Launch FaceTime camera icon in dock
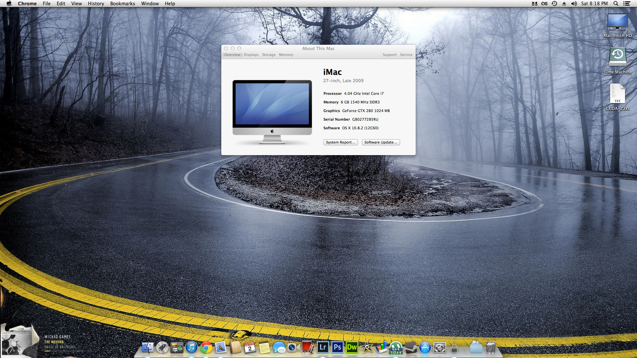 294,347
